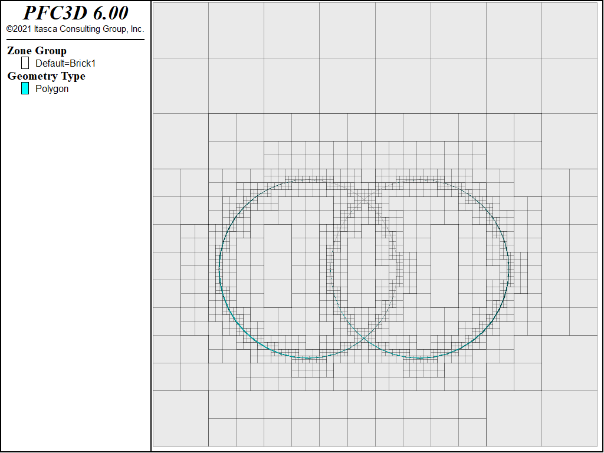This screenshot has height=453, width=604.
Task: Click the tall coarse zone inside right circle
Action: click(445, 266)
